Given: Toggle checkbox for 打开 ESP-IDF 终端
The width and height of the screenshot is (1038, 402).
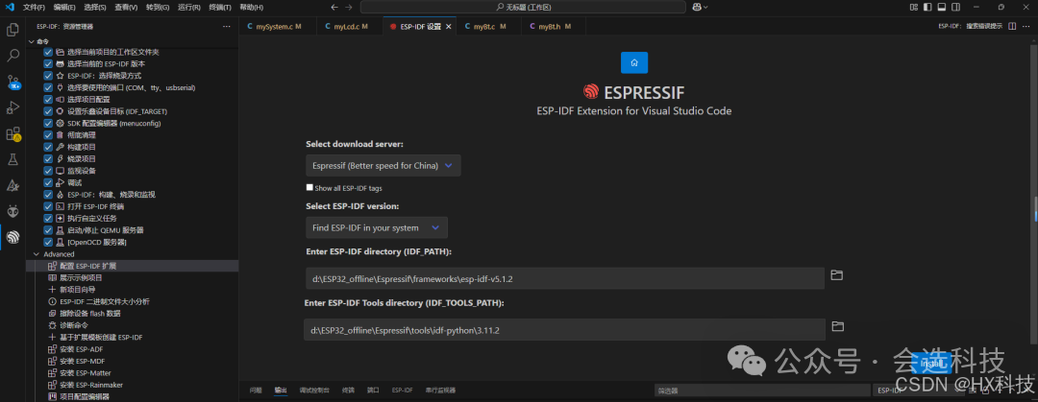Looking at the screenshot, I should (48, 207).
